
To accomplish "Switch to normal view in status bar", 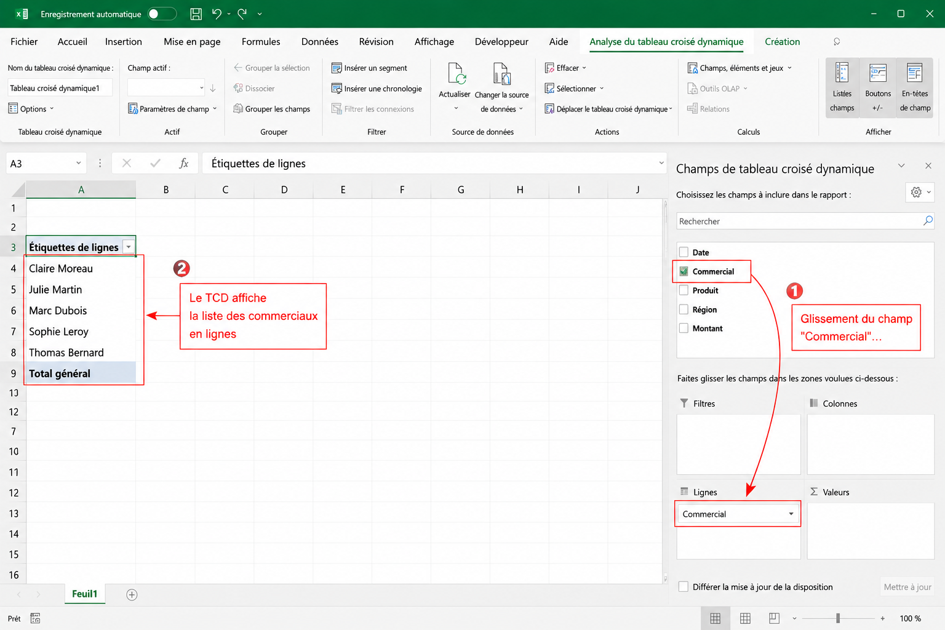I will [715, 618].
